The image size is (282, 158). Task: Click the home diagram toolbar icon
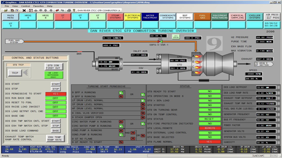pos(13,10)
